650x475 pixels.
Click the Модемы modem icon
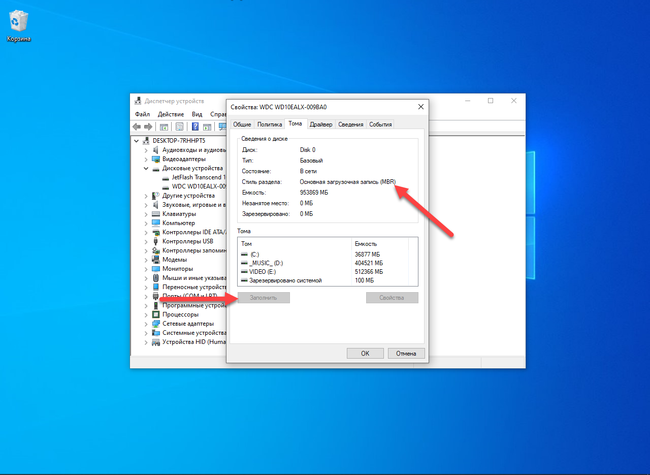(156, 260)
